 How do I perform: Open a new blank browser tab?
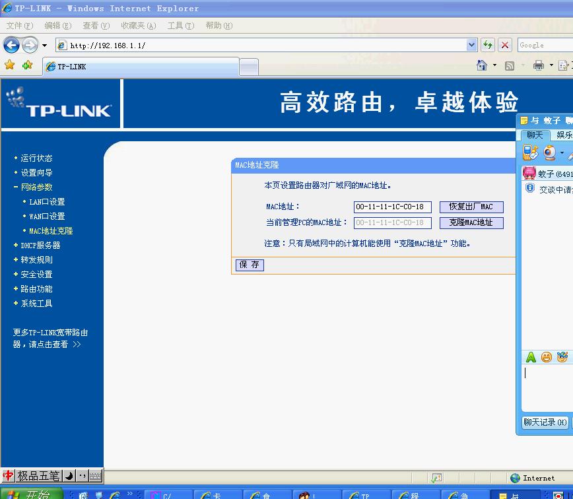pyautogui.click(x=249, y=67)
